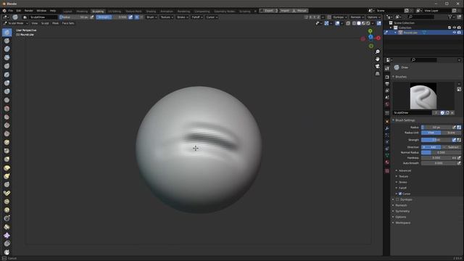This screenshot has height=261, width=464.
Task: Expand the Symmetry panel
Action: 402,211
